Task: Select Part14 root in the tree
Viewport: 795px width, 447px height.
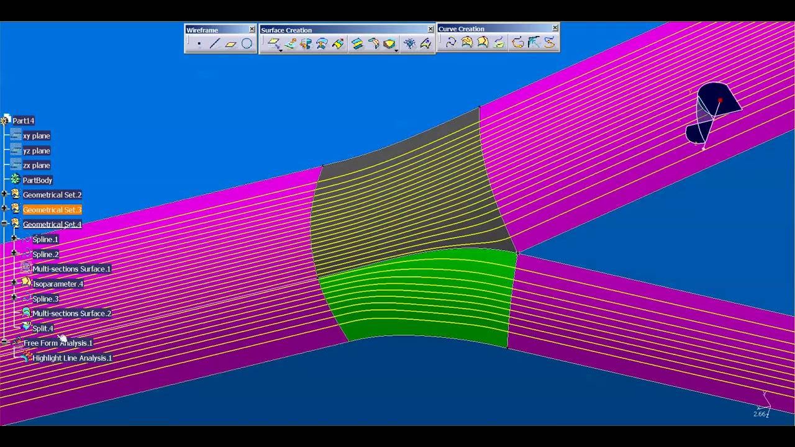Action: pyautogui.click(x=24, y=120)
